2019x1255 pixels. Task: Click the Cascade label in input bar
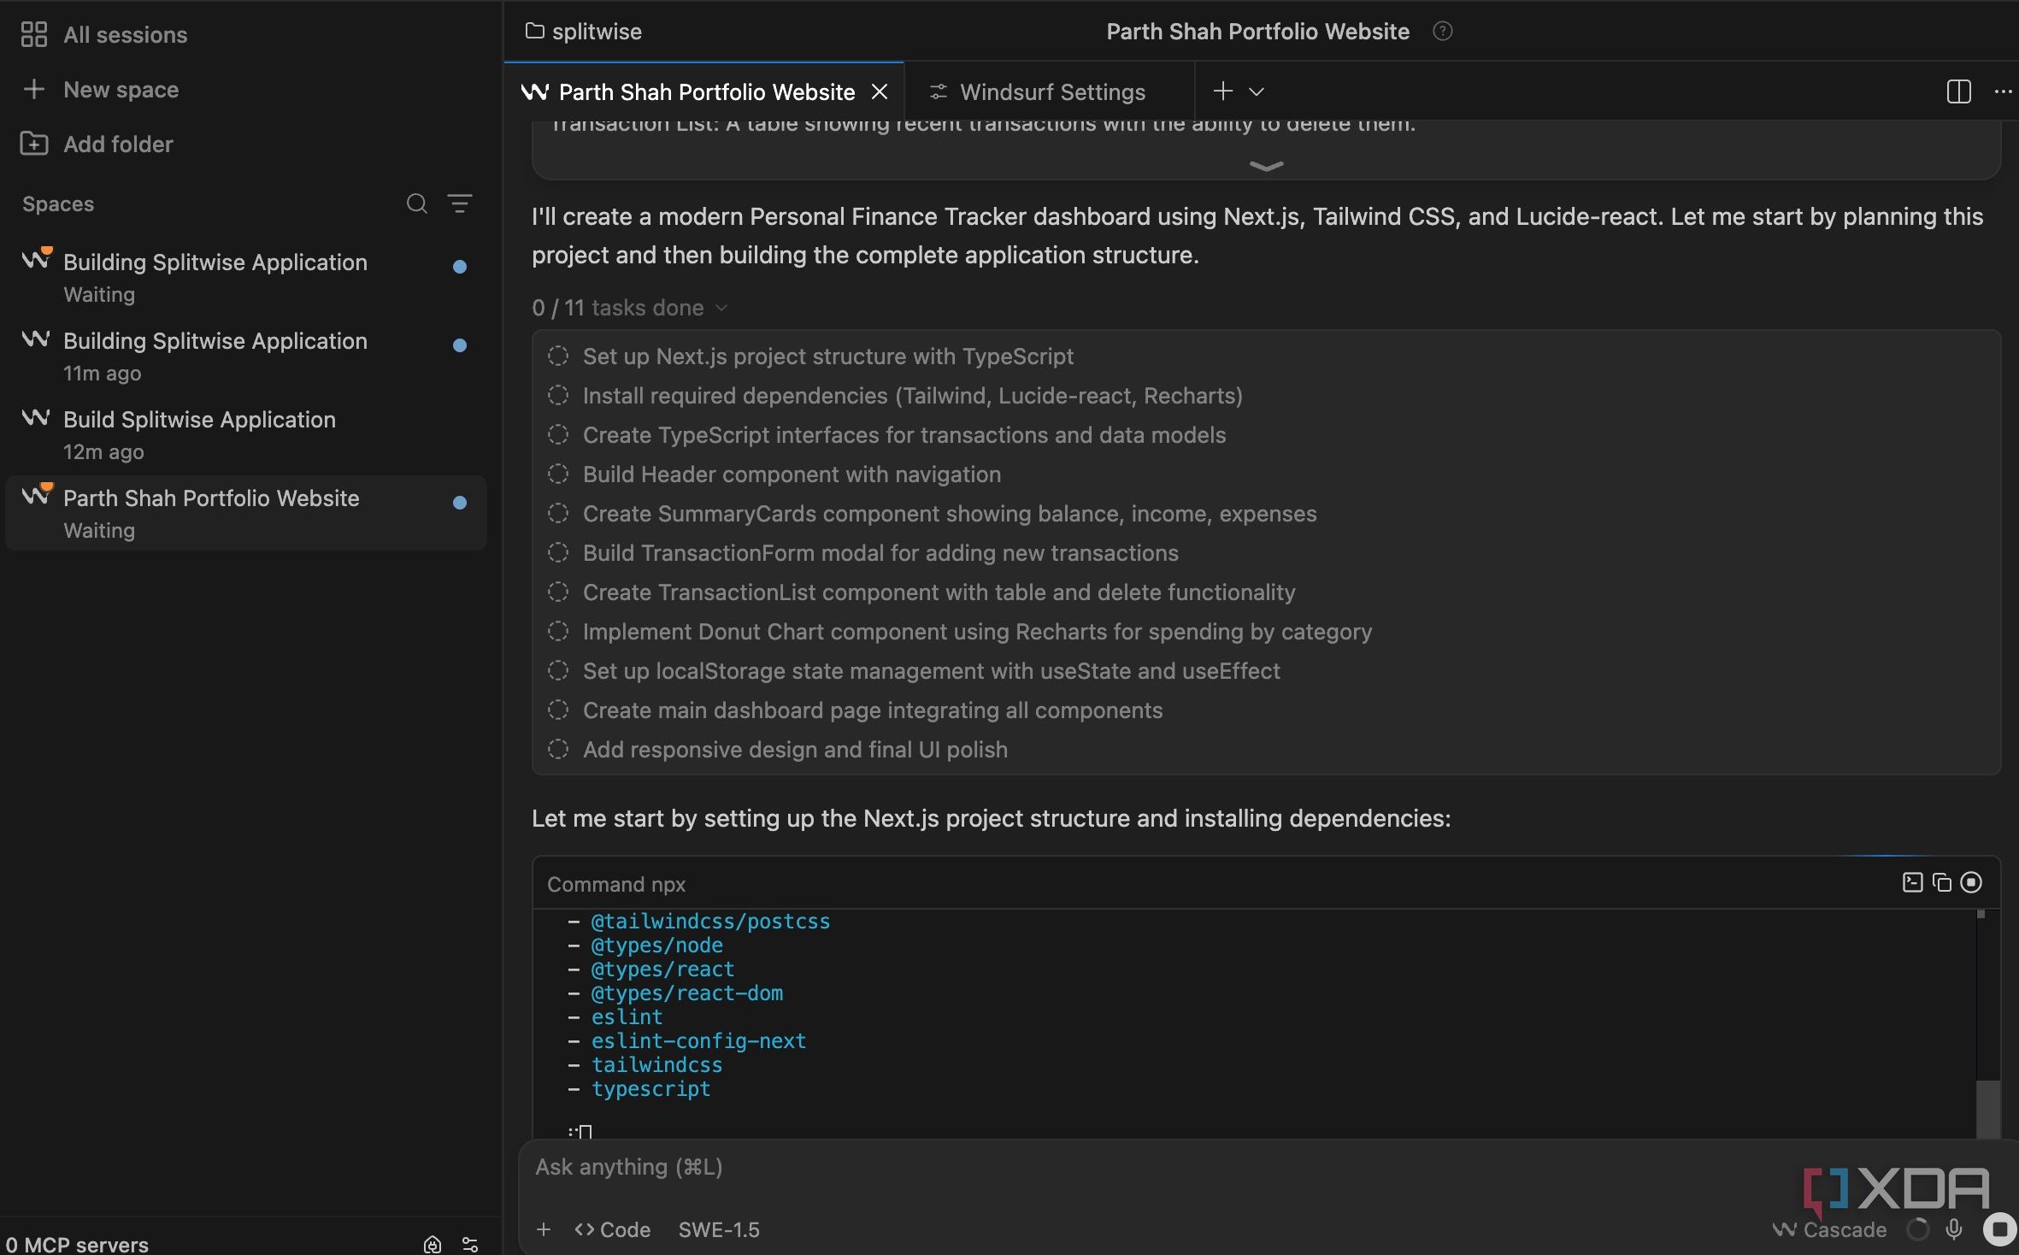1830,1229
